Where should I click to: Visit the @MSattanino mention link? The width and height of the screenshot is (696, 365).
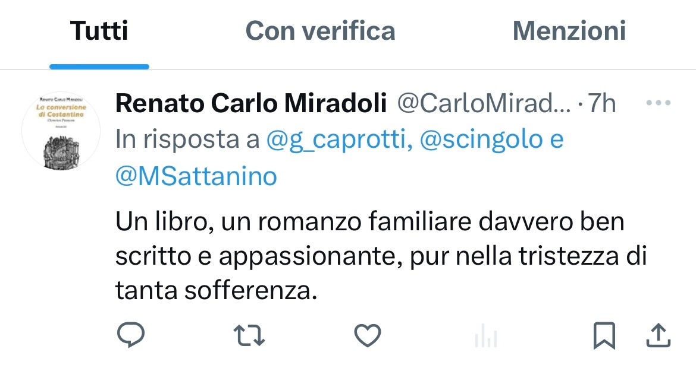pyautogui.click(x=196, y=176)
